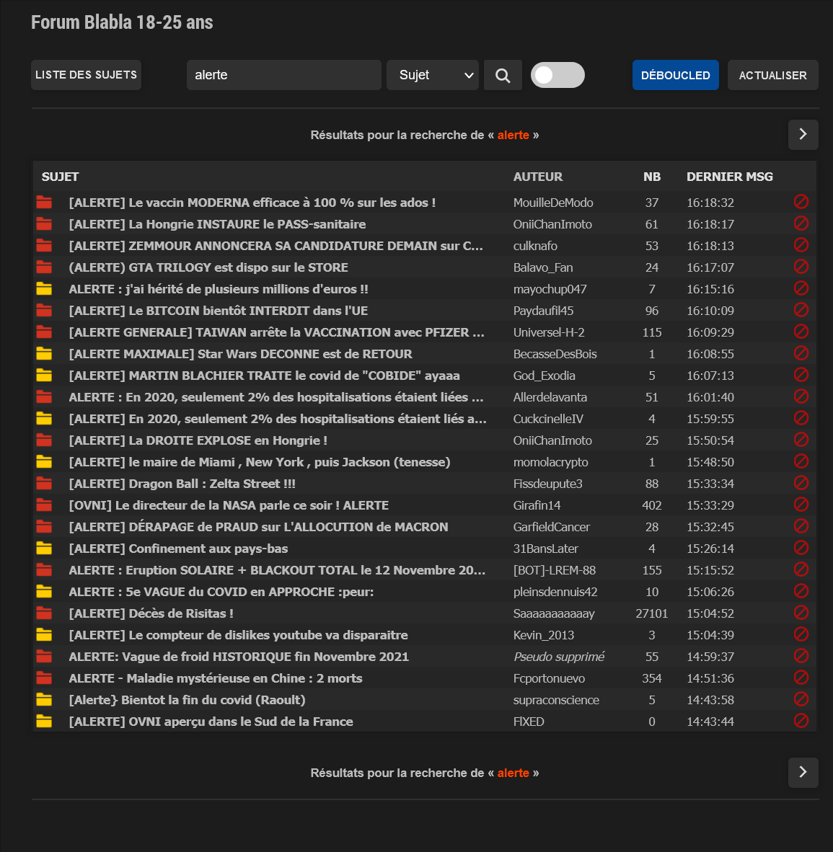833x852 pixels.
Task: Open topic '5e VAGUE du COVID en APPROCHE'
Action: (x=221, y=593)
